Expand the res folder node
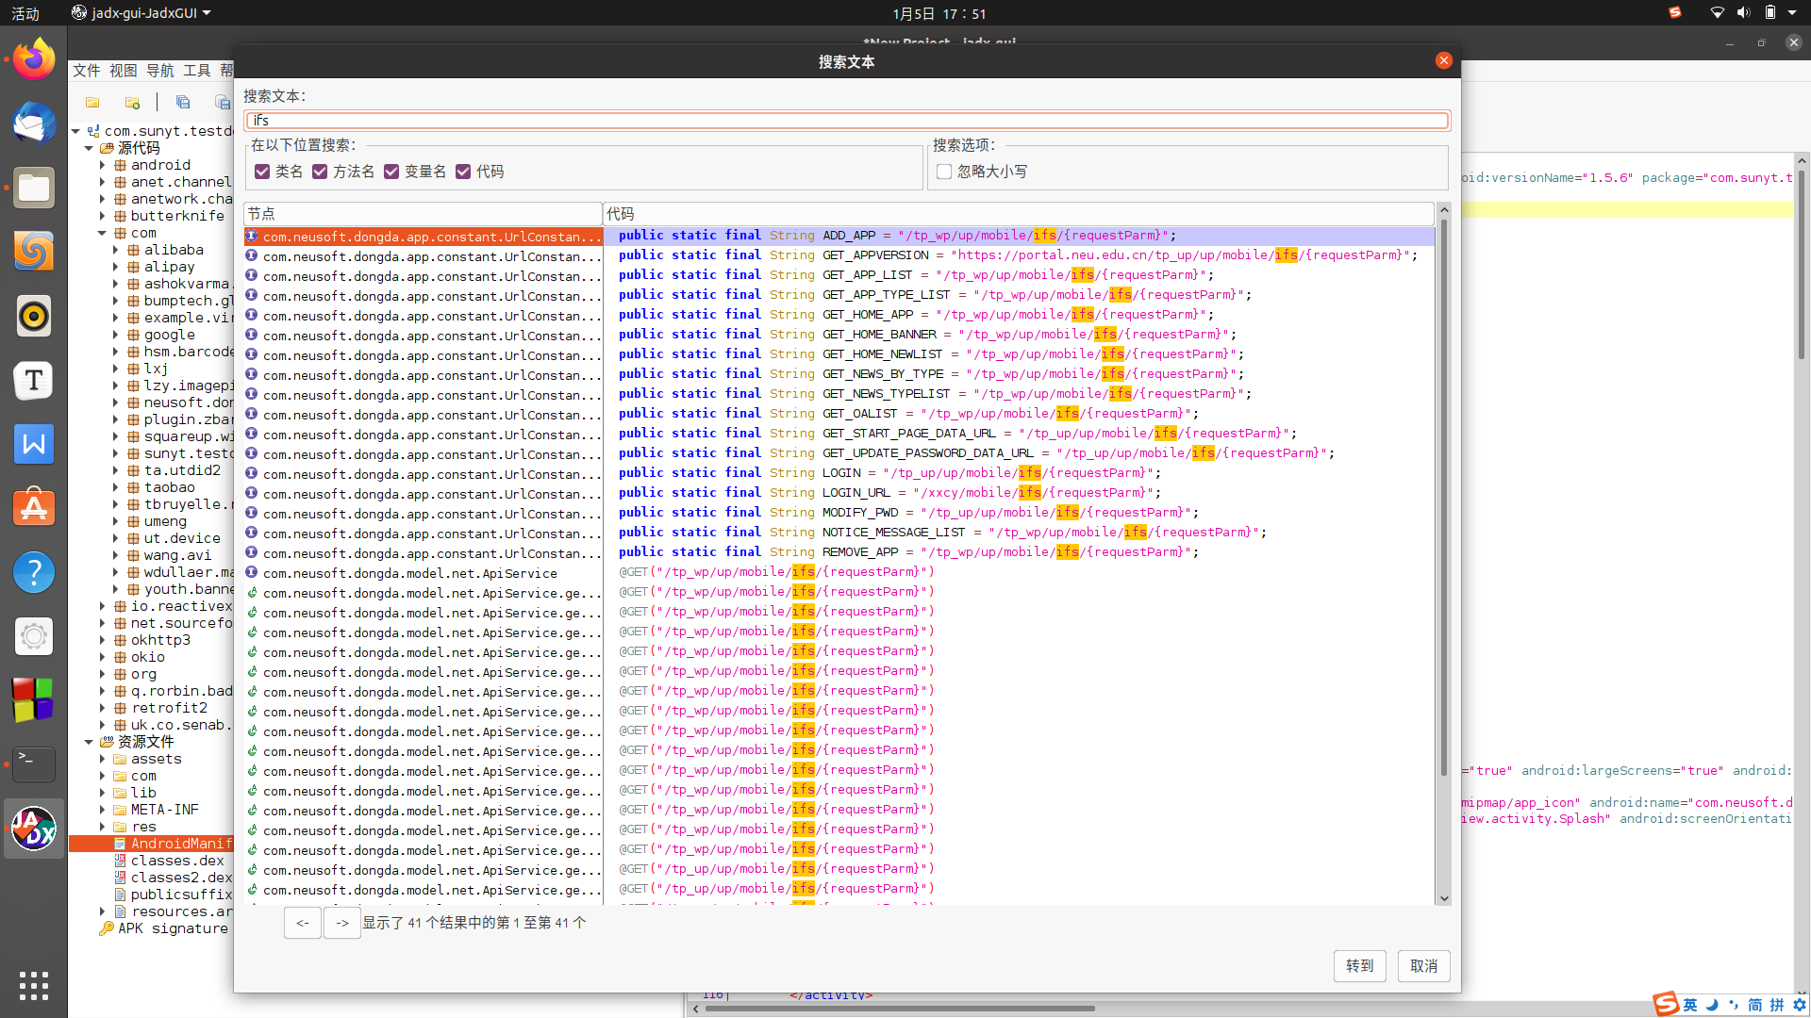The width and height of the screenshot is (1811, 1018). click(102, 827)
